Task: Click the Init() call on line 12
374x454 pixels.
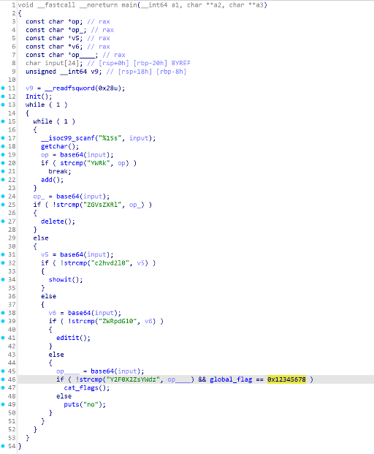Action: pyautogui.click(x=39, y=97)
